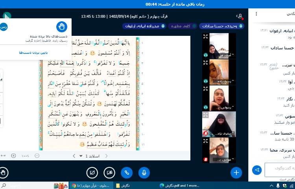The image size is (295, 189).
Task: Open the chat options three-dot menu
Action: (x=256, y=14)
